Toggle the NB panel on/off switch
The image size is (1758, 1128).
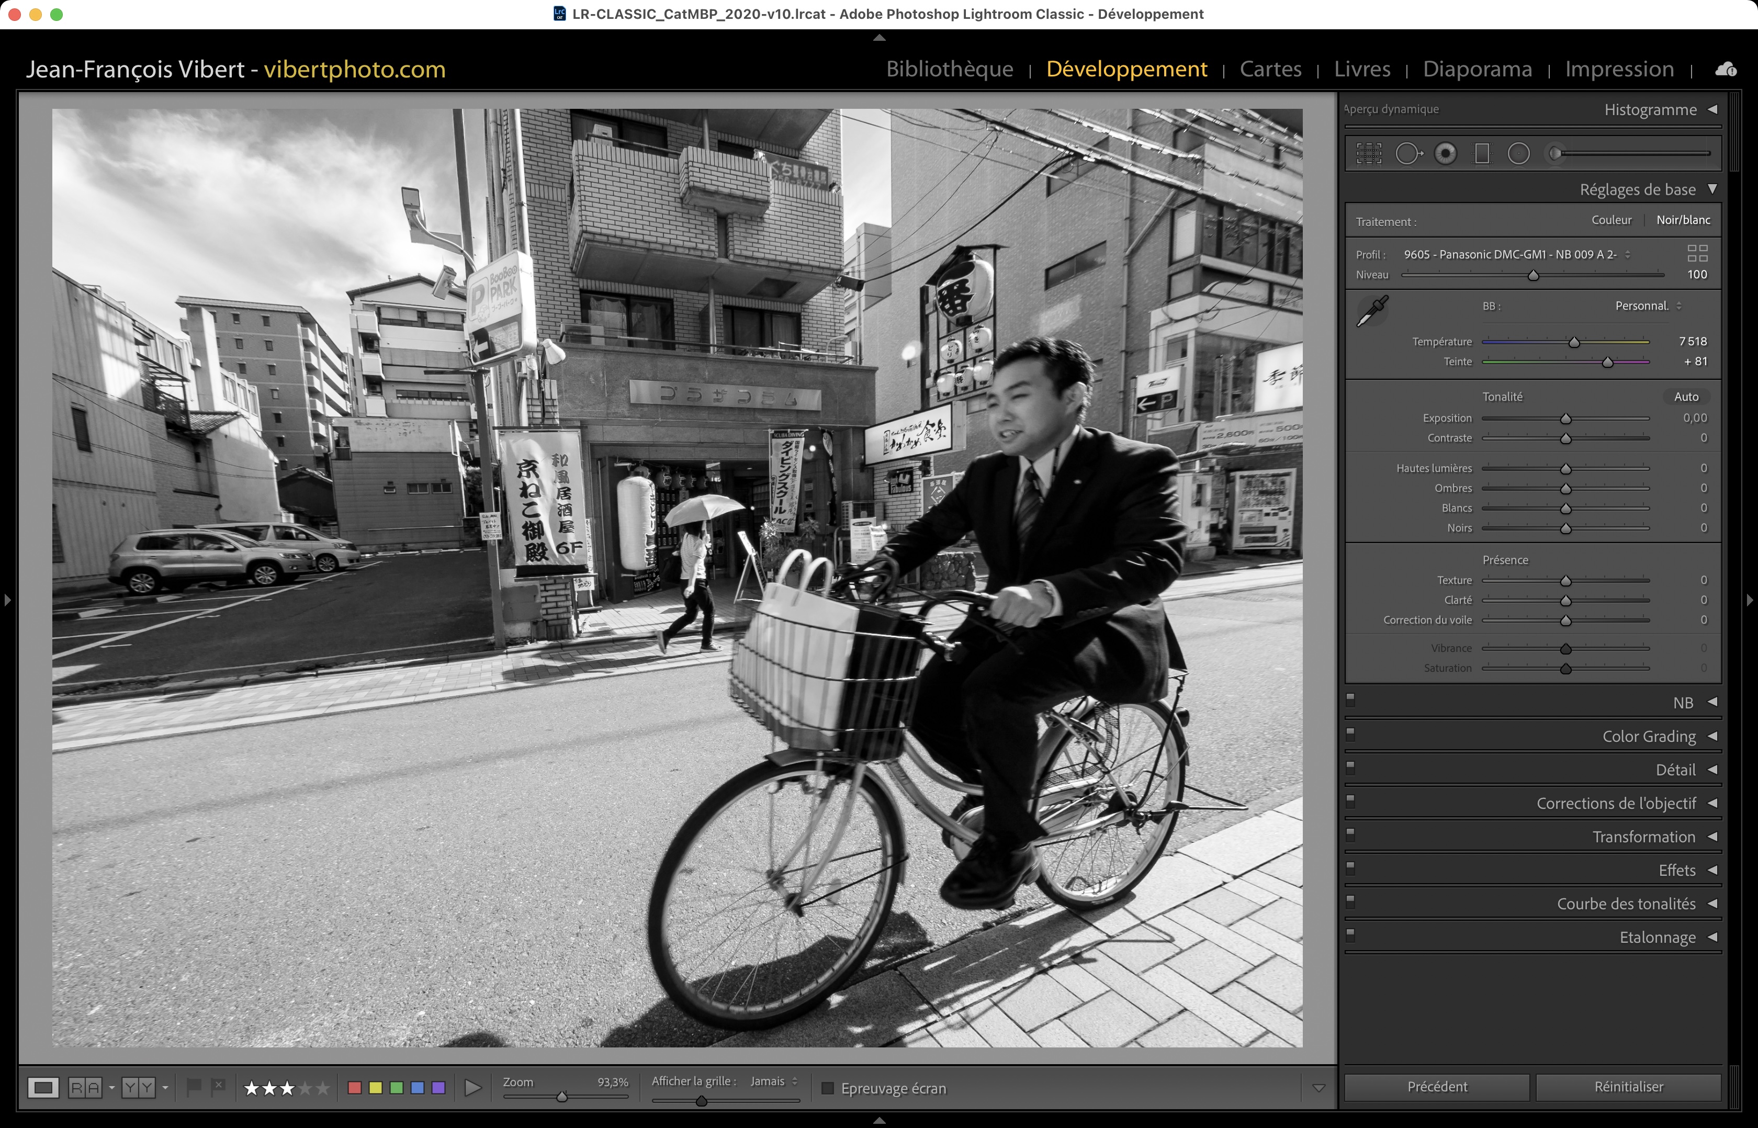click(1351, 699)
